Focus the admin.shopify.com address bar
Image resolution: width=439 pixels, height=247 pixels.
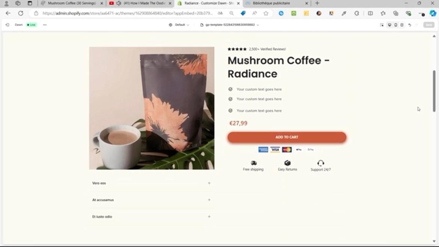tap(128, 13)
